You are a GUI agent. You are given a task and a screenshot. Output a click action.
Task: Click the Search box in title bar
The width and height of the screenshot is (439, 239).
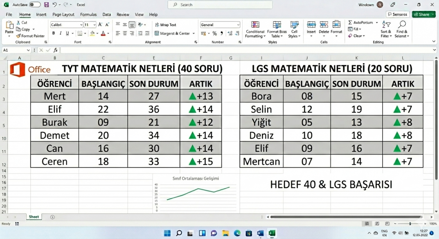(x=220, y=5)
